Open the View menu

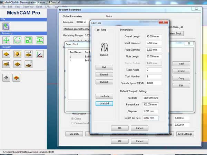point(18,7)
